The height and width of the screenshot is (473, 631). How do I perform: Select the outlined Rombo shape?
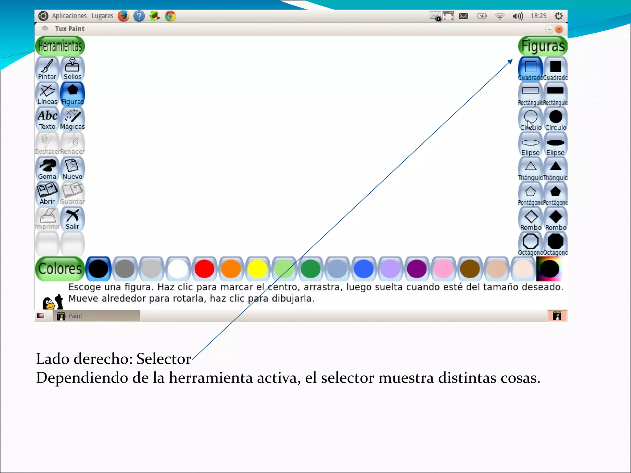(530, 219)
